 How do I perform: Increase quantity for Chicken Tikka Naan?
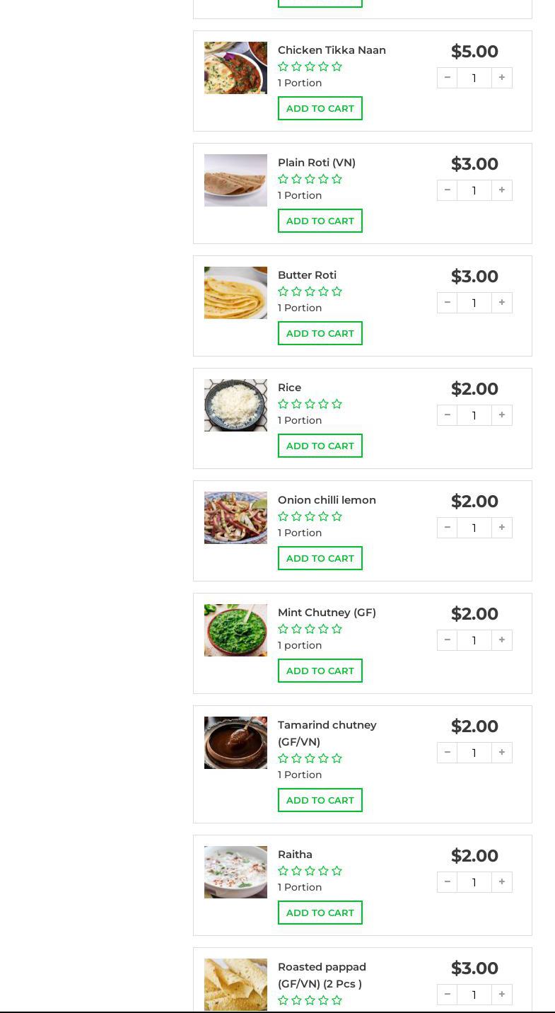501,78
